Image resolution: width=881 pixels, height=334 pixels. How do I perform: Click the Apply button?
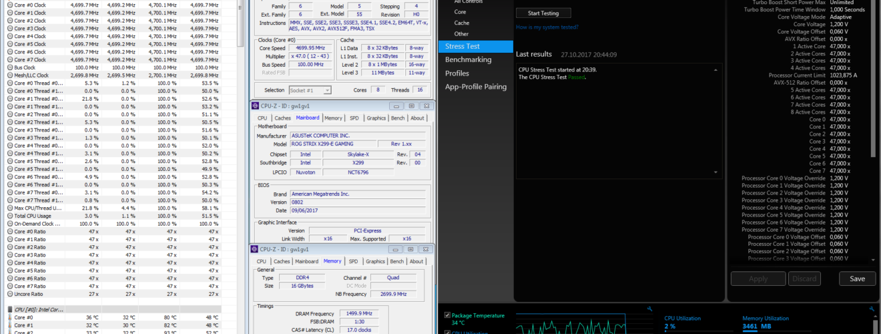point(758,279)
